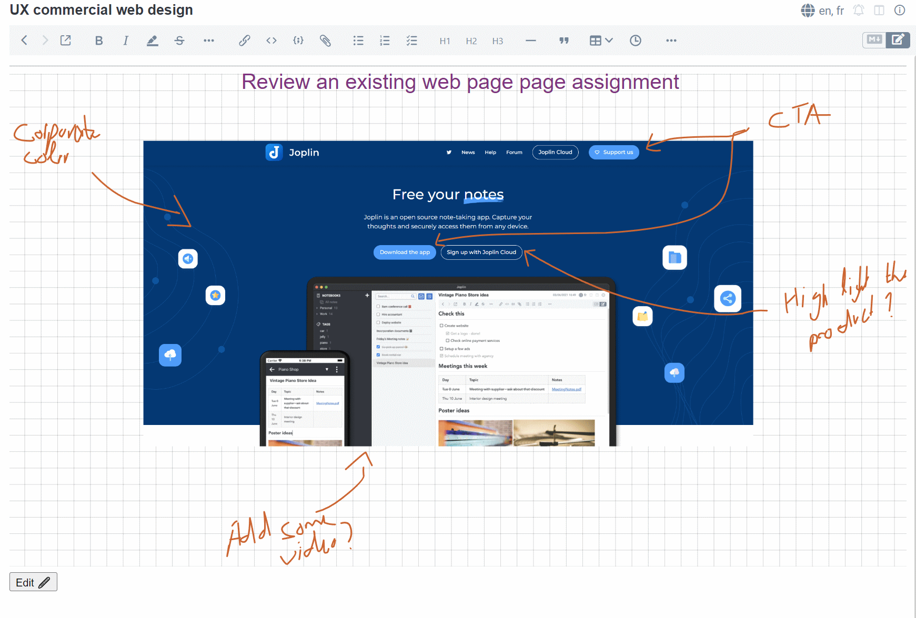Open the toolbar overflow menu at right
This screenshot has width=916, height=618.
pos(671,40)
